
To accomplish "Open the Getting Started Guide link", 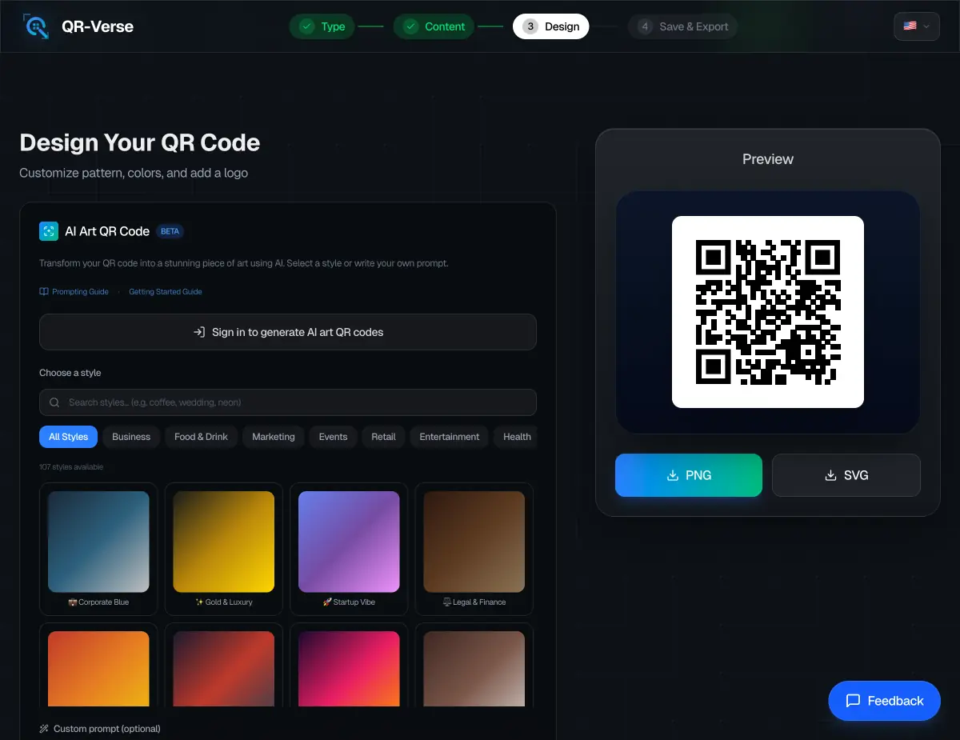I will click(166, 291).
